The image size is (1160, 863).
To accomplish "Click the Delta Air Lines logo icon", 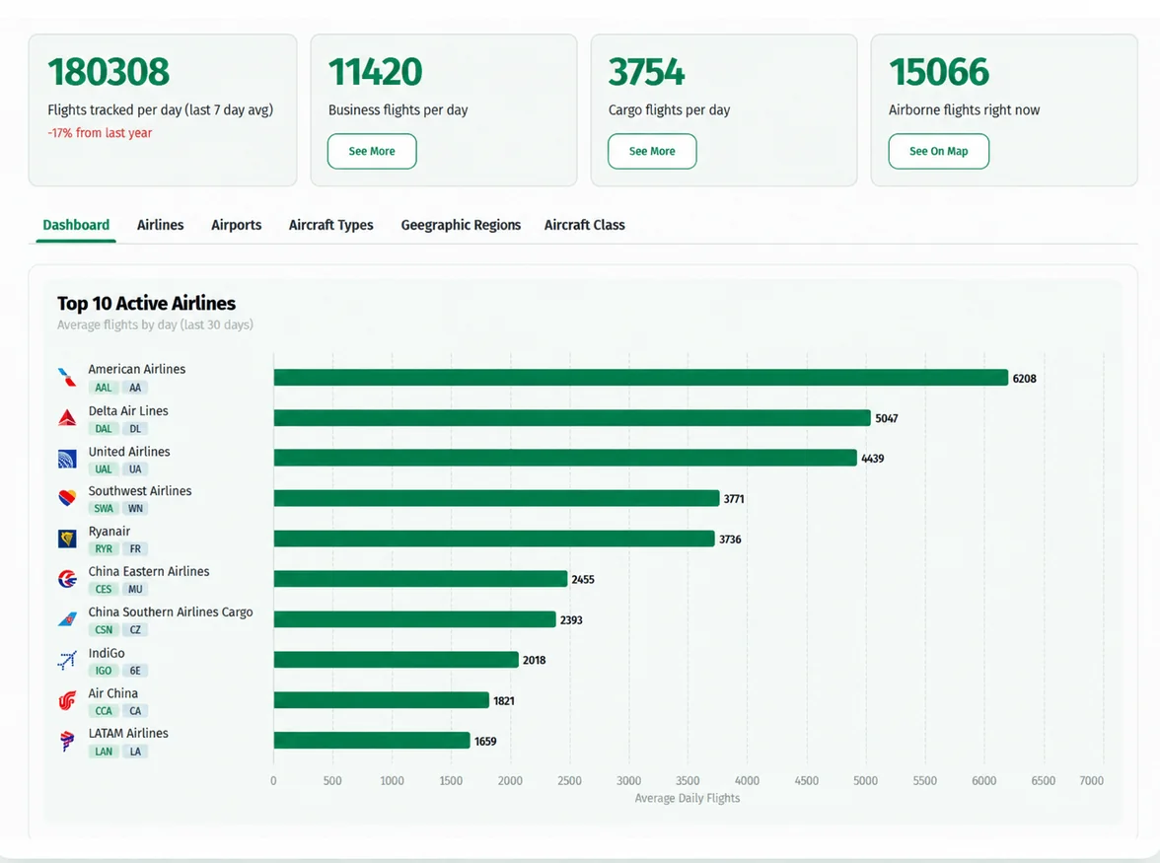I will (x=67, y=418).
